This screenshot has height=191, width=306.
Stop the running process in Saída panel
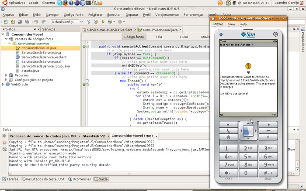point(4,143)
